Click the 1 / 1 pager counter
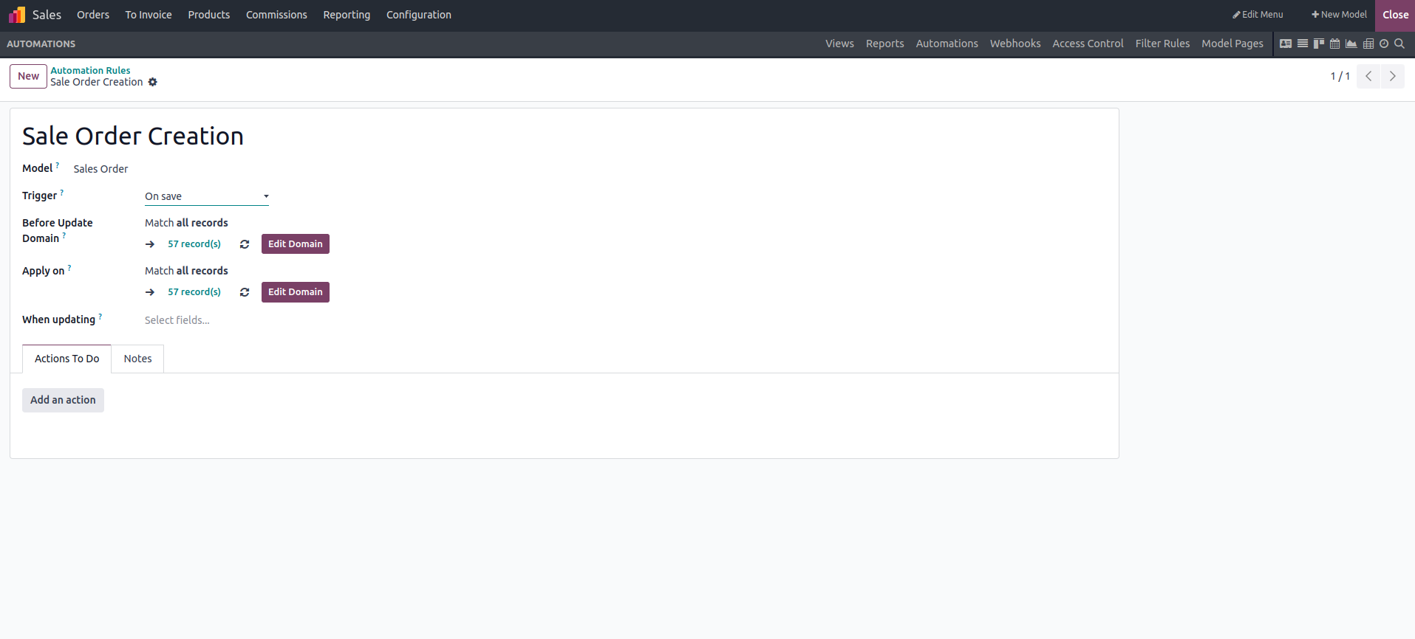The height and width of the screenshot is (639, 1415). [1340, 76]
